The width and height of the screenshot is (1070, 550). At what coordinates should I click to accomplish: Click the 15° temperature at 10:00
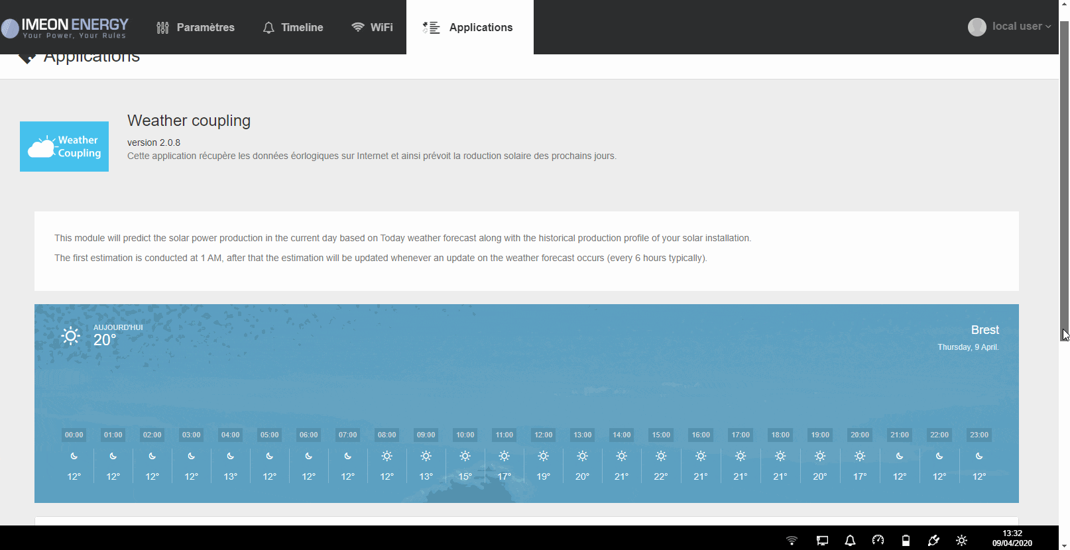465,476
